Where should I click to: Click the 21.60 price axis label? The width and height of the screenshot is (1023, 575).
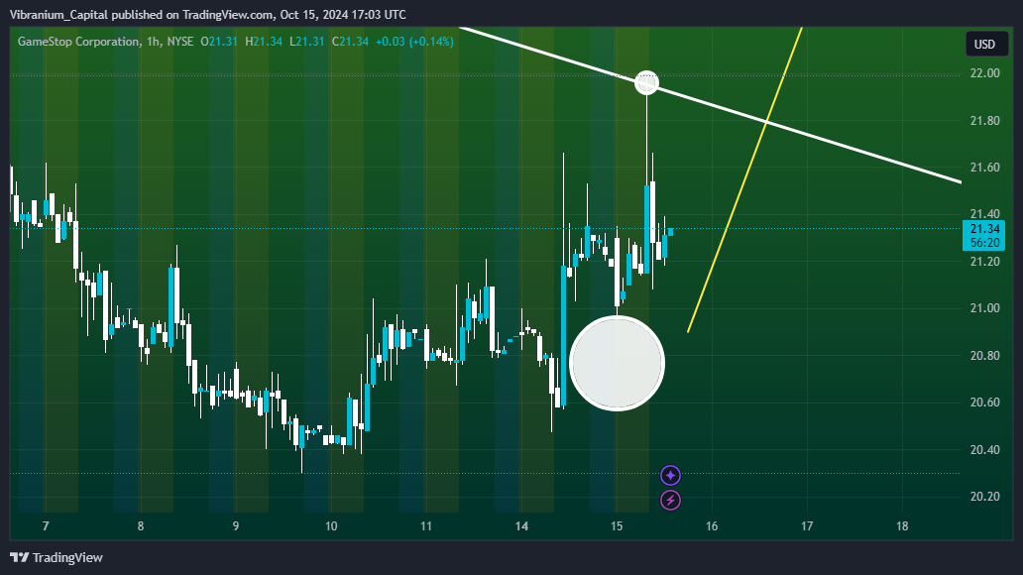(984, 168)
